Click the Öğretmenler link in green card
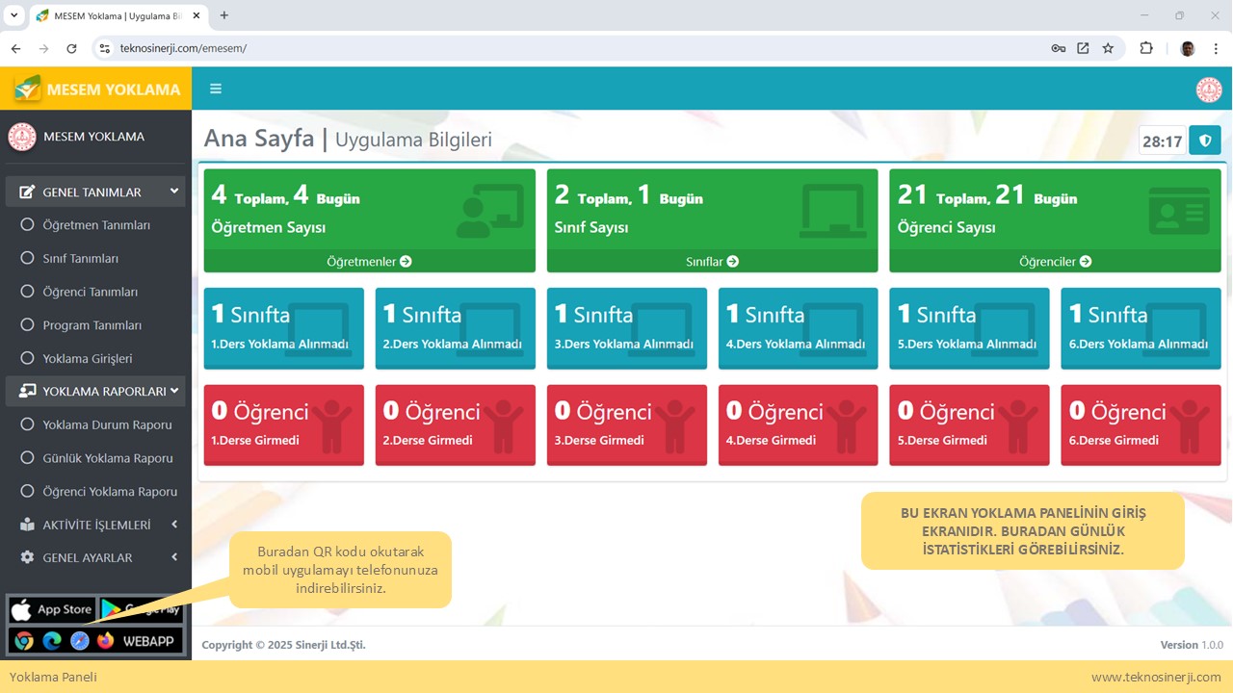Viewport: 1233px width, 693px height. (369, 262)
